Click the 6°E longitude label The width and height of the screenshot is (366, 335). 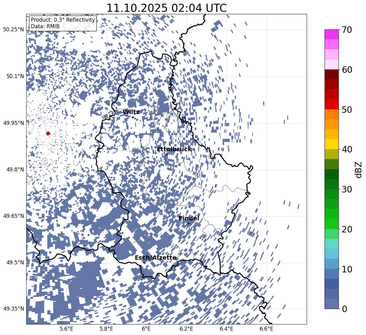146,329
